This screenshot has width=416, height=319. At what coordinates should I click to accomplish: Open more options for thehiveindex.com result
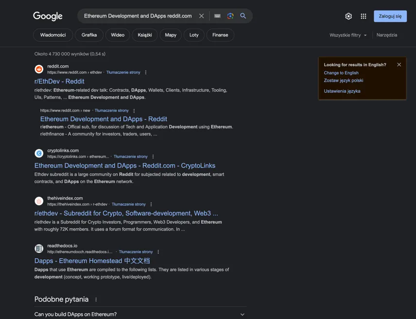coord(151,204)
